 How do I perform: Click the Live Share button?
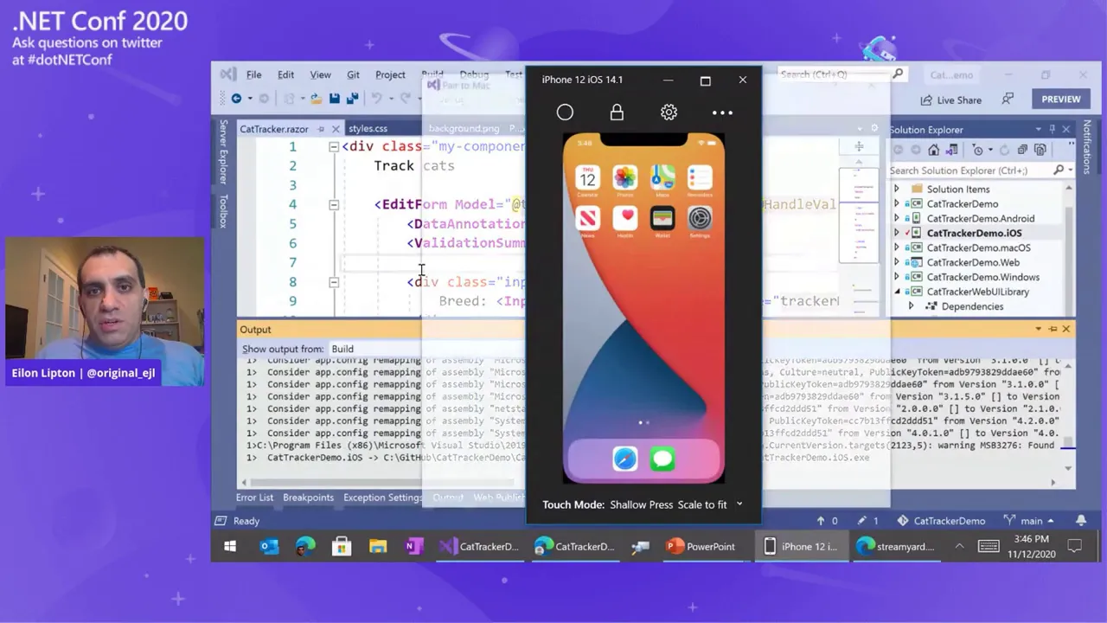pyautogui.click(x=950, y=100)
